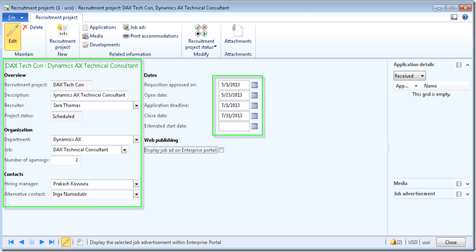The width and height of the screenshot is (476, 252).
Task: Select the Recruitment project ribbon tab
Action: (57, 18)
